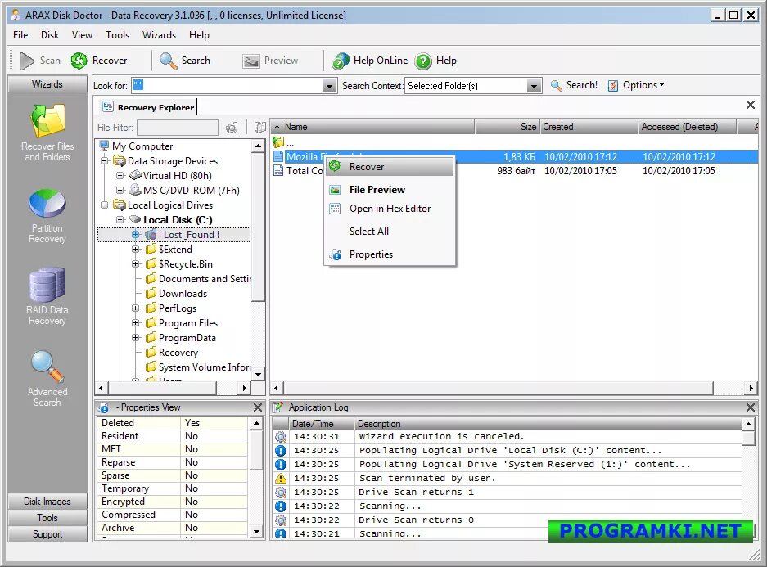Click Properties View scroll down arrow
The height and width of the screenshot is (567, 767).
click(x=256, y=531)
